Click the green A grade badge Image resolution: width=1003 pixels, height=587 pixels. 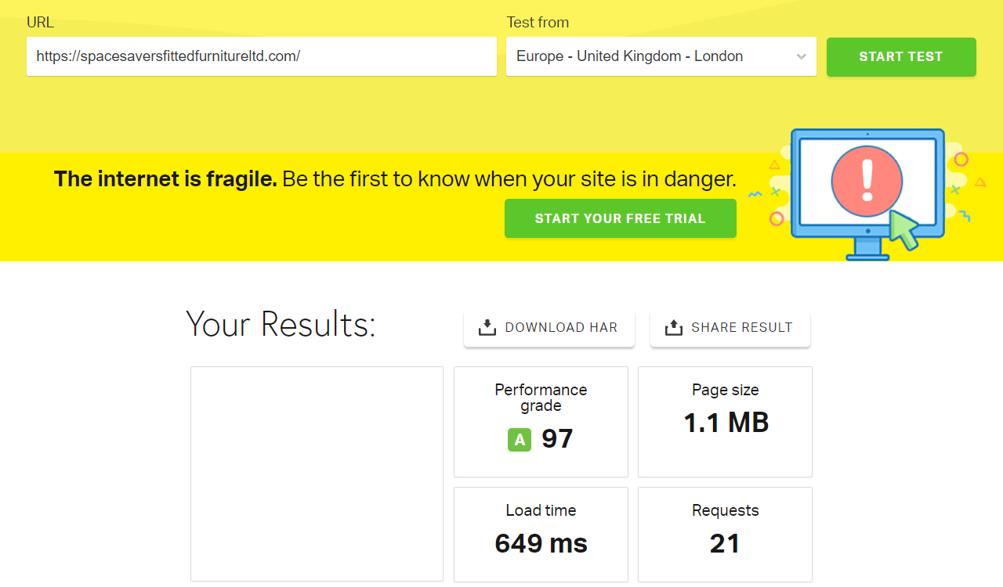[x=520, y=440]
